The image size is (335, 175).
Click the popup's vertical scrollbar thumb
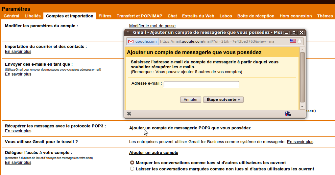point(302,77)
